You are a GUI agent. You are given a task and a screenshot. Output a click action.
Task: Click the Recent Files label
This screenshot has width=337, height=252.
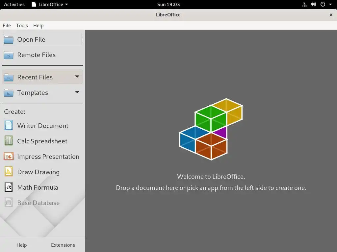coord(35,77)
